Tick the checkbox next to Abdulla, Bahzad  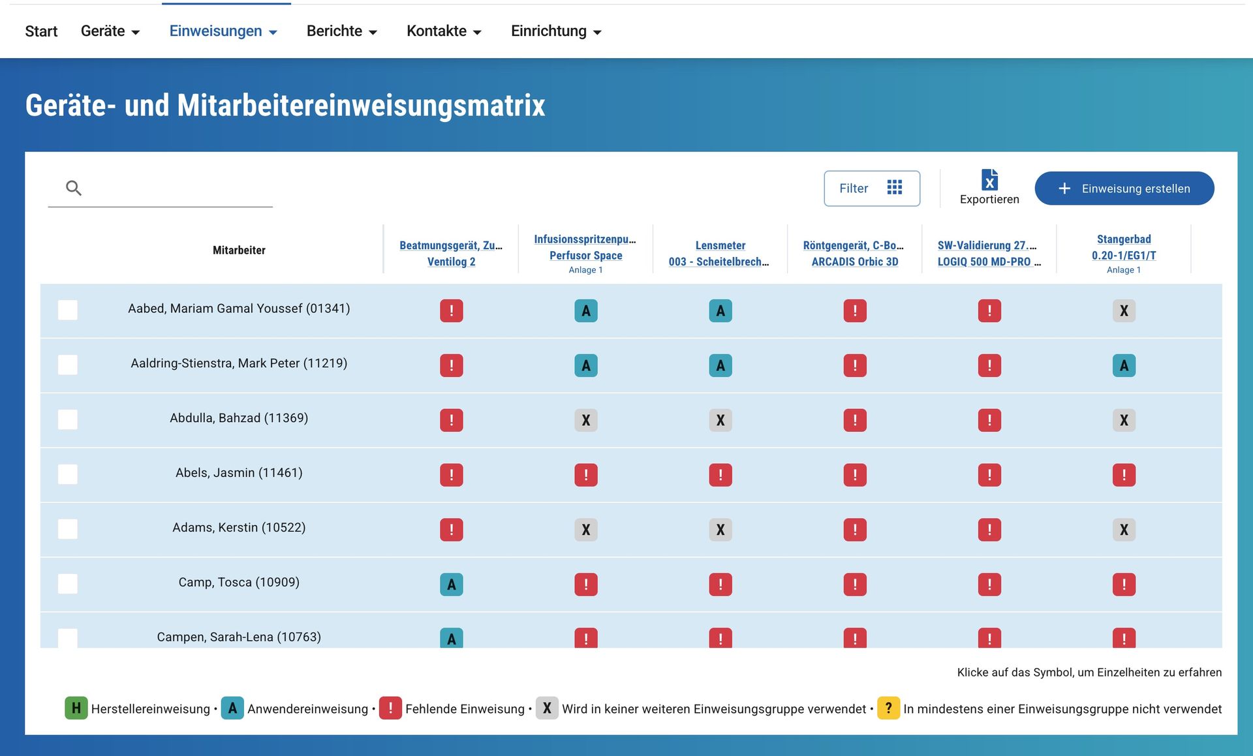(68, 419)
